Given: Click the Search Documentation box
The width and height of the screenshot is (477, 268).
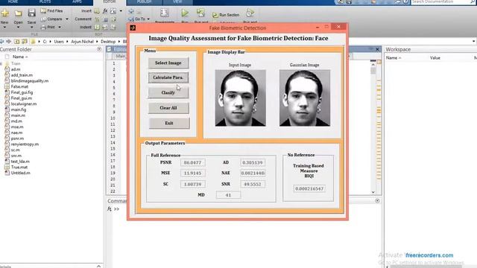Looking at the screenshot, I should (440, 1).
